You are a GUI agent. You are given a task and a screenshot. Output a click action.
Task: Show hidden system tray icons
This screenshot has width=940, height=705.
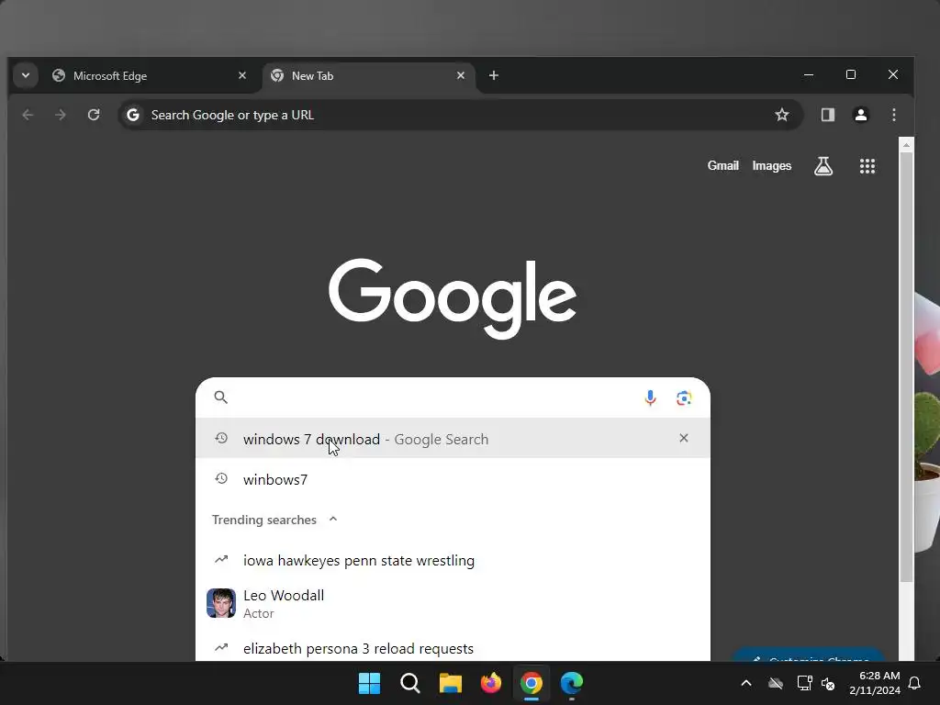click(745, 683)
